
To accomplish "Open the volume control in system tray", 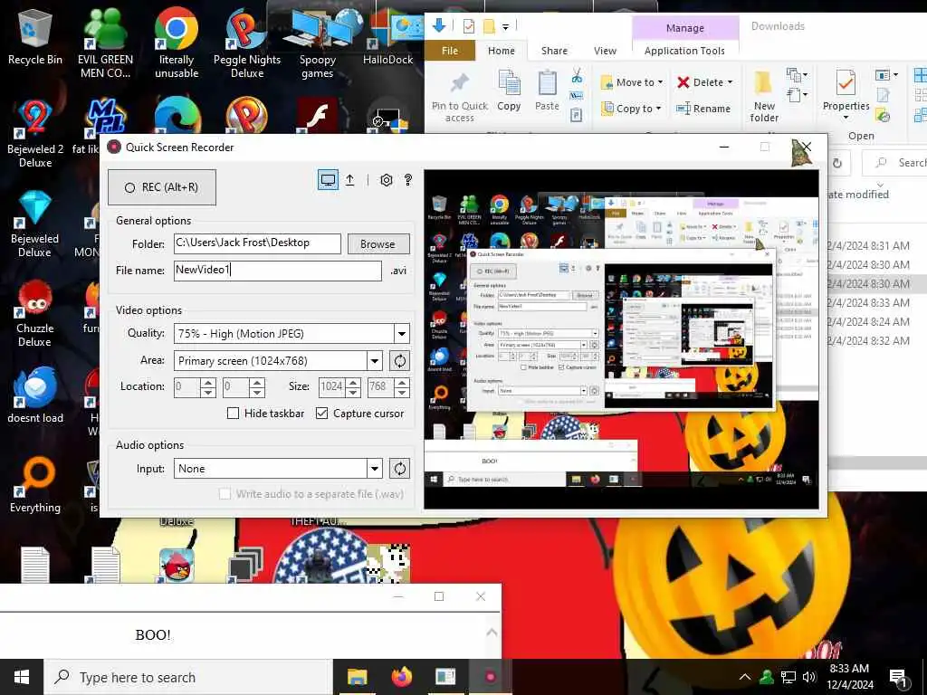I will point(809,677).
